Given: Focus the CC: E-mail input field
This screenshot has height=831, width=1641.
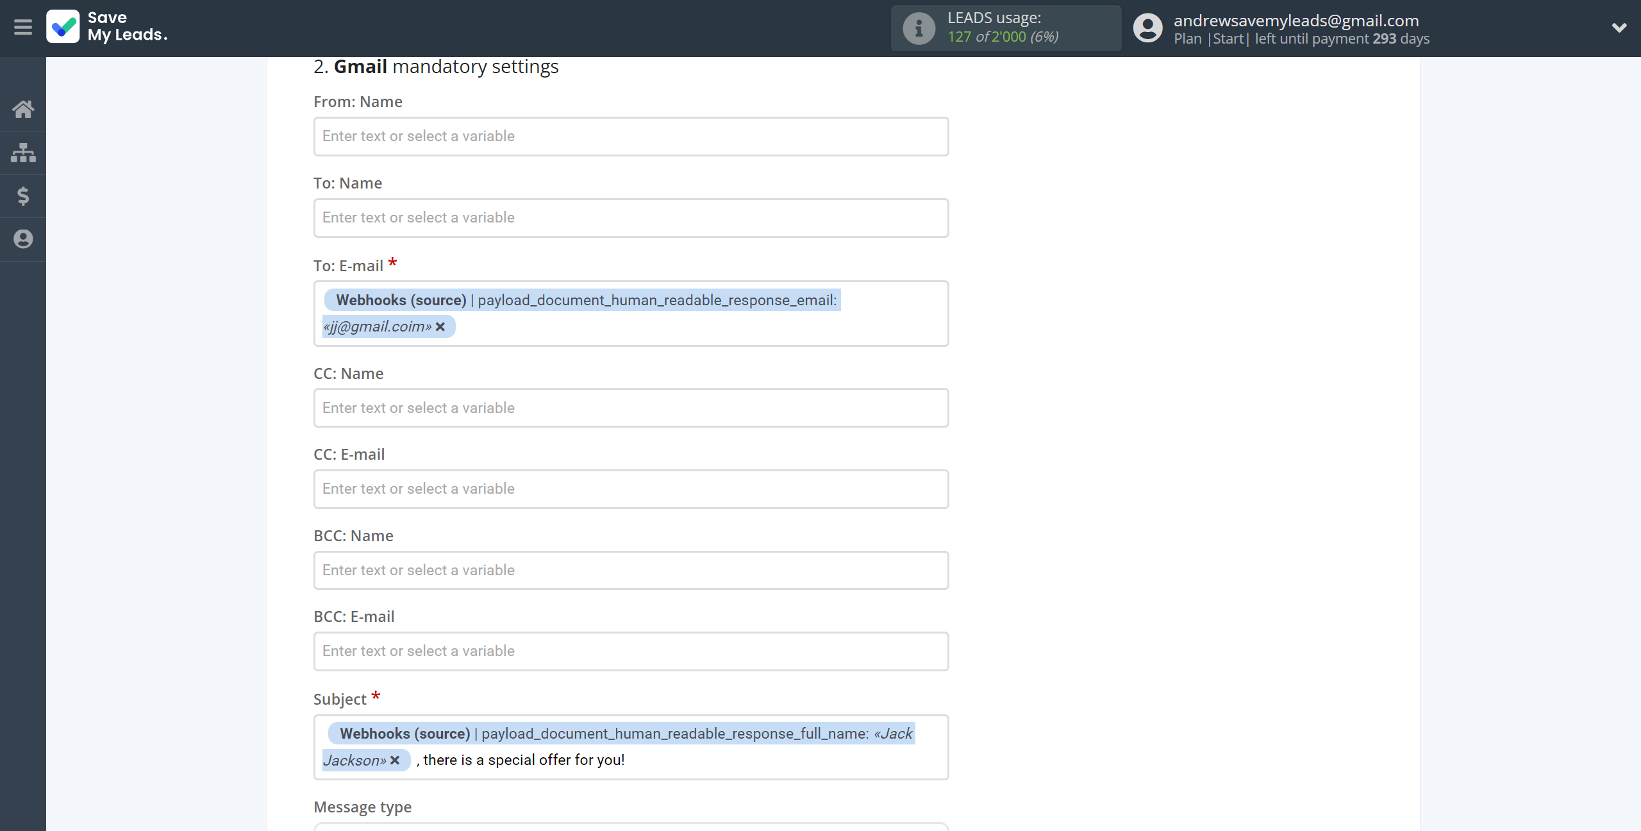Looking at the screenshot, I should 631,489.
